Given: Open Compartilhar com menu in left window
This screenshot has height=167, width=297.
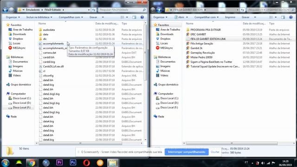Looking at the screenshot, I should pos(71,17).
